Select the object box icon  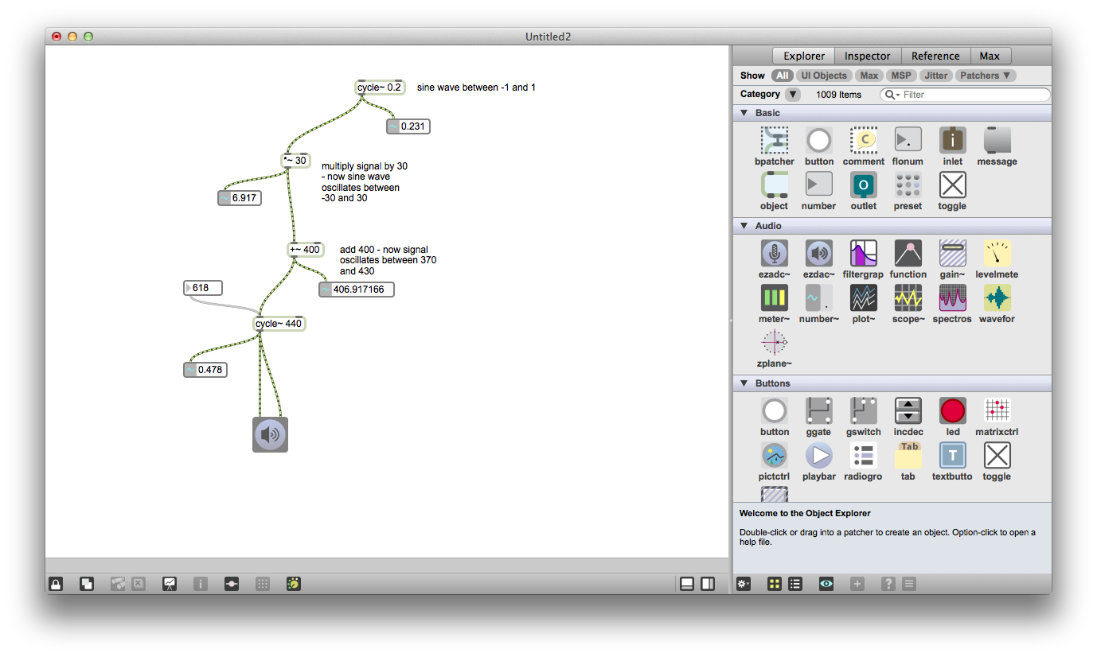(775, 185)
